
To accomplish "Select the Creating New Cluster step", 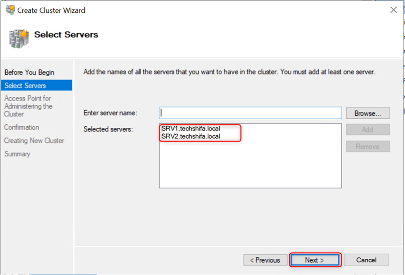I will point(35,141).
